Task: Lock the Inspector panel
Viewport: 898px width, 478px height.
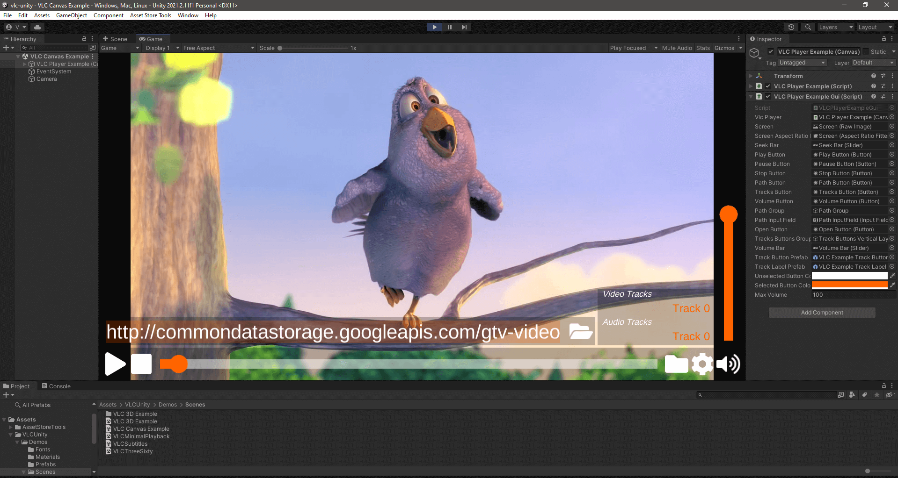Action: point(883,39)
